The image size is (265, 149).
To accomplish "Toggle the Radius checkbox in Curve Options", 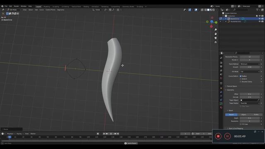I will pyautogui.click(x=241, y=76).
